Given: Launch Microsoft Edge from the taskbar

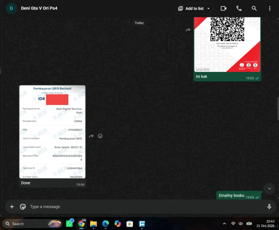Looking at the screenshot, I should tap(105, 224).
